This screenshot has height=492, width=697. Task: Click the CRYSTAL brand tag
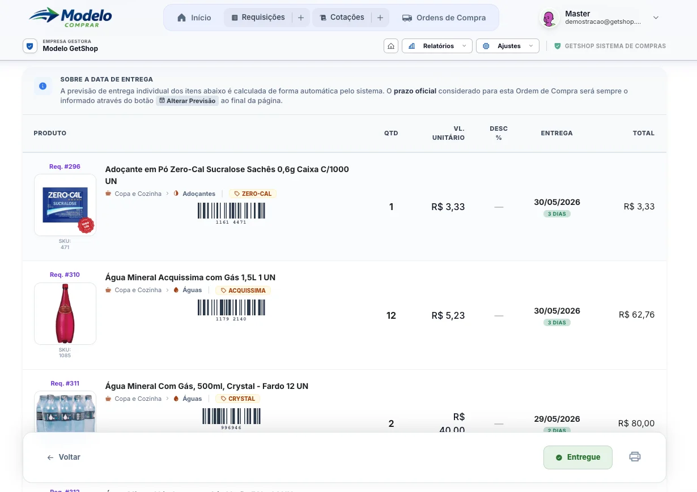coord(238,399)
